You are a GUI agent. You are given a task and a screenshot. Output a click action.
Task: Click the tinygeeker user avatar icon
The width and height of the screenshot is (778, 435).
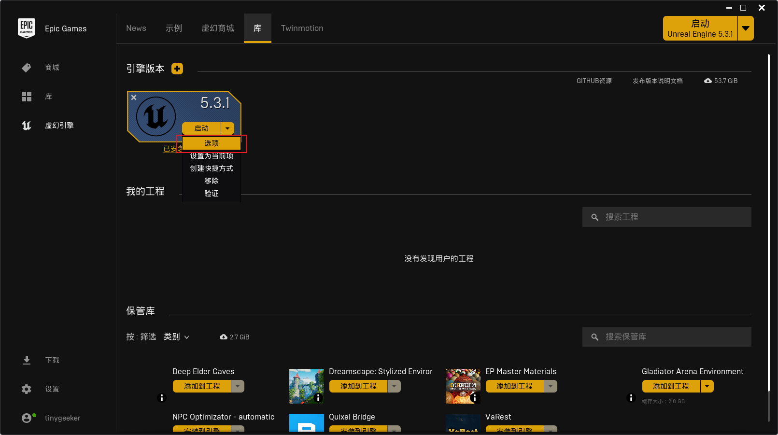[x=27, y=418]
